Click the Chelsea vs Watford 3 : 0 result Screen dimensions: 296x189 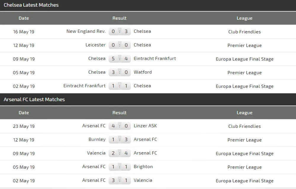pyautogui.click(x=120, y=72)
